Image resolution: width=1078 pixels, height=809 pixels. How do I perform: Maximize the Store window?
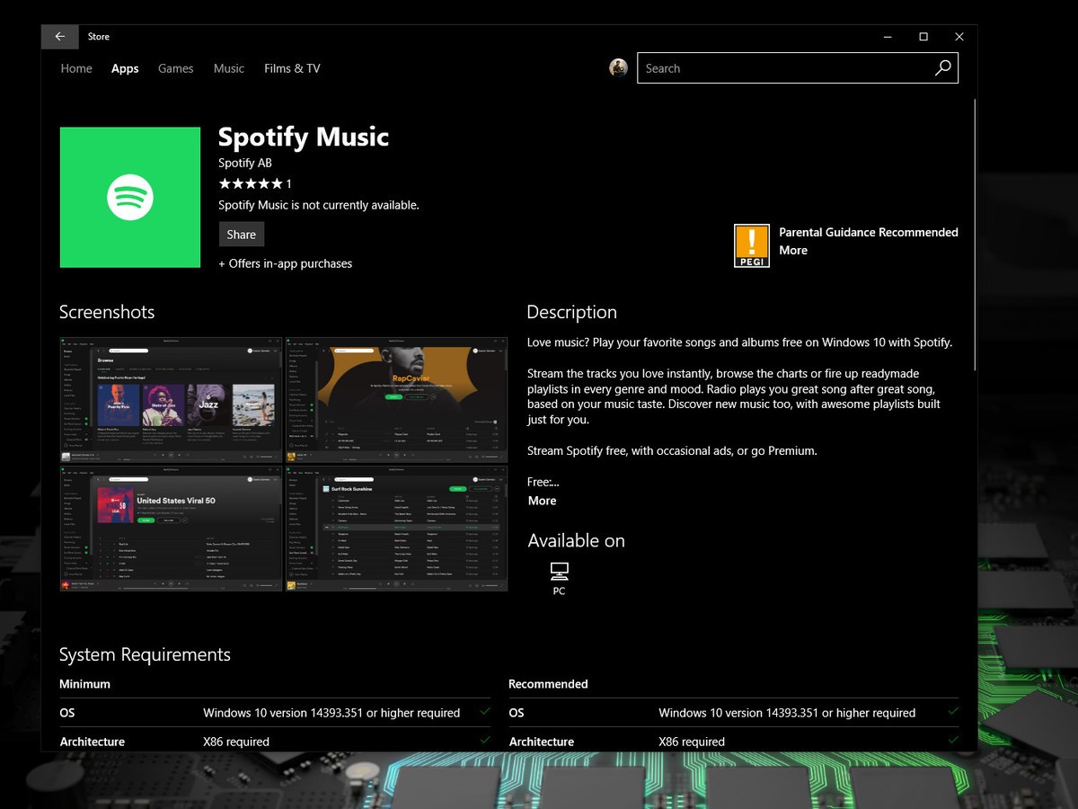(923, 37)
